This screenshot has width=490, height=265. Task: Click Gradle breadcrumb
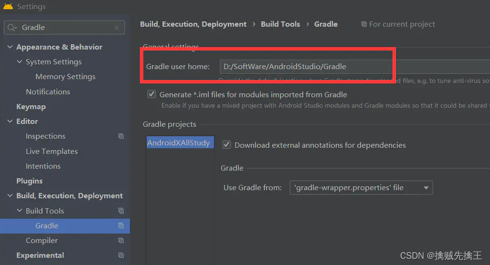click(326, 24)
